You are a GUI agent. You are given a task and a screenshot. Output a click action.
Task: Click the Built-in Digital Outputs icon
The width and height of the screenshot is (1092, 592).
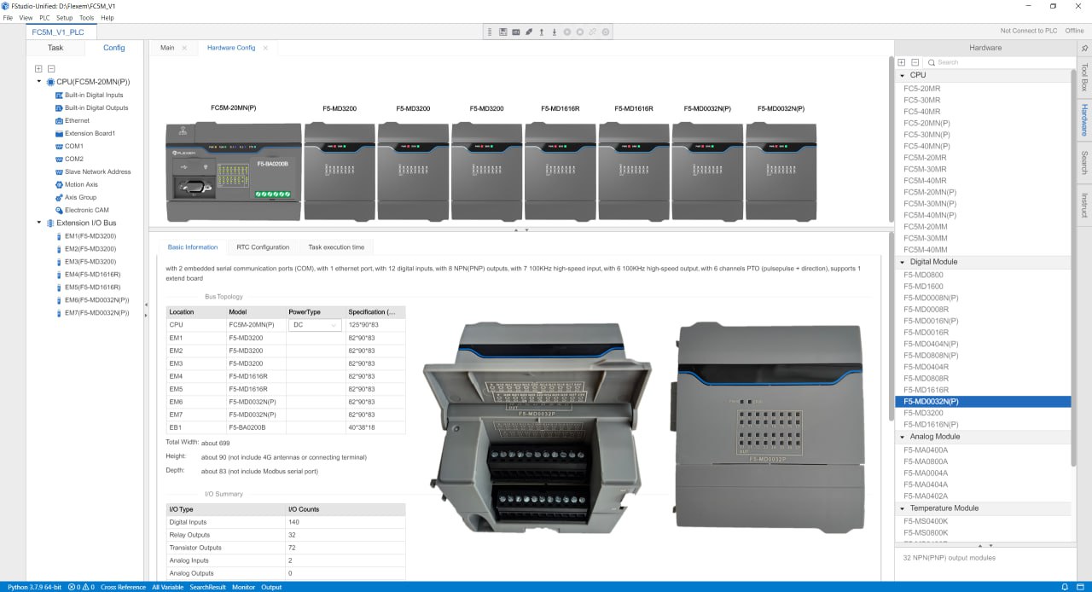click(x=59, y=108)
